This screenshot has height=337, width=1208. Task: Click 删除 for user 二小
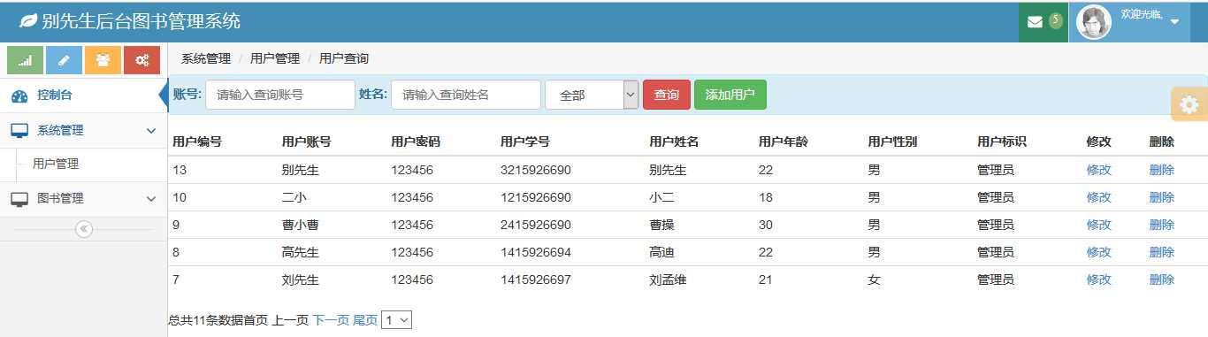1162,197
